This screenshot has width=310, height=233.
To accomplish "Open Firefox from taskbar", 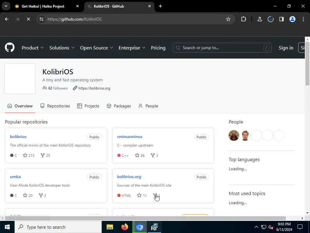I will (x=124, y=227).
